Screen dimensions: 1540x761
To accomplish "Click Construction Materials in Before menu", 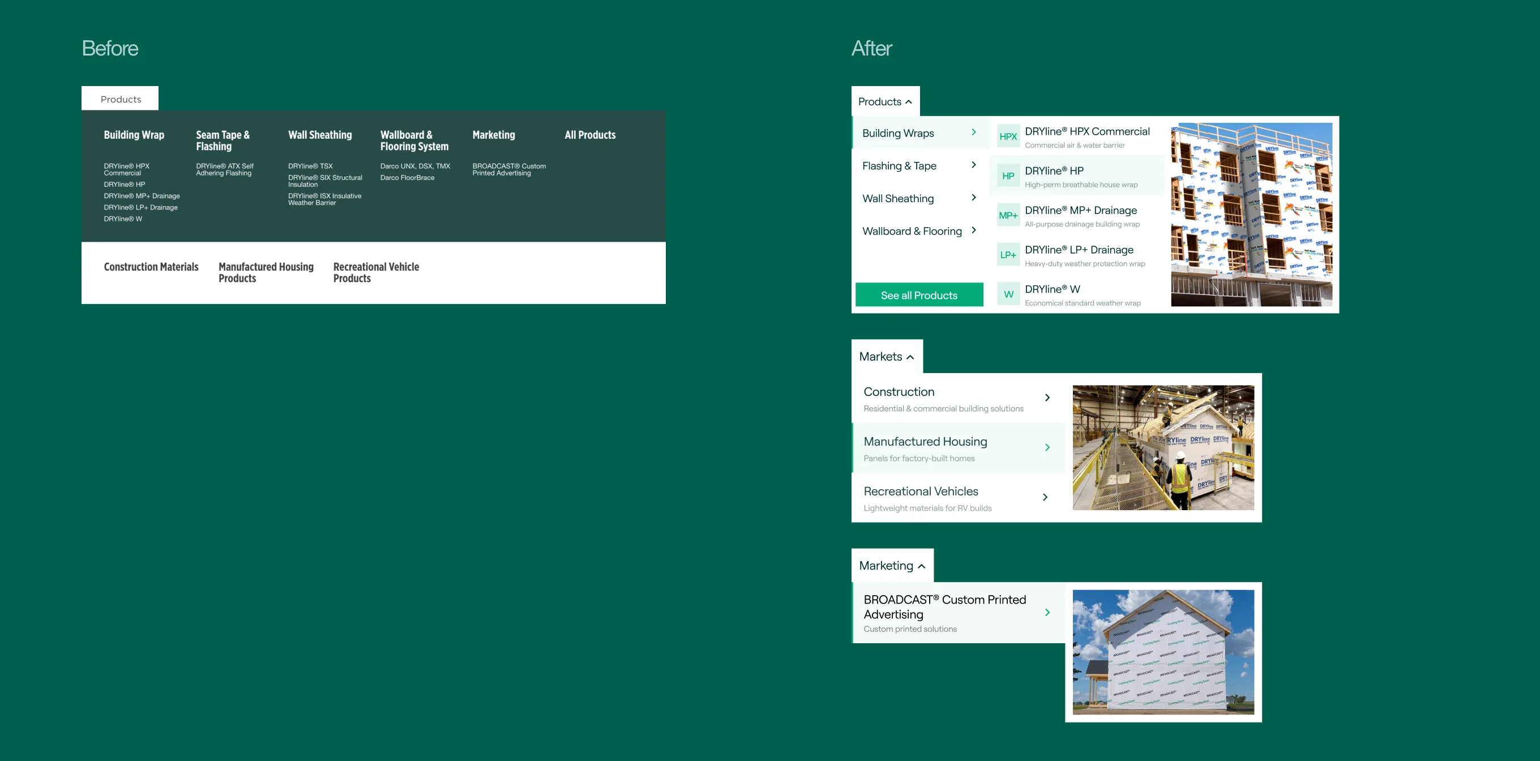I will (151, 267).
